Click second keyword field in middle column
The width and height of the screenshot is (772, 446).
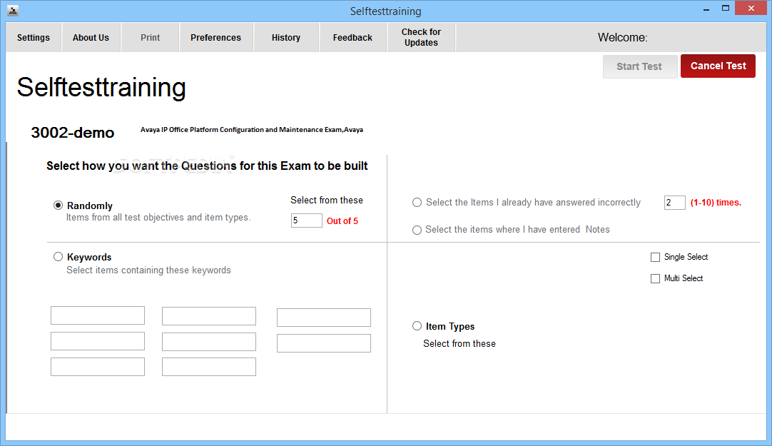point(209,342)
